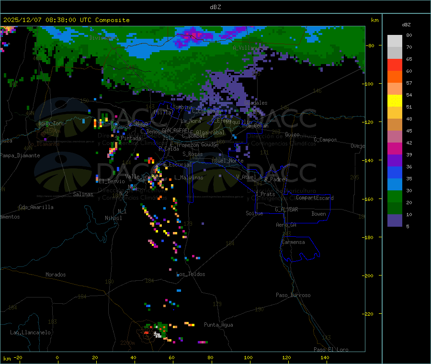Select the dark orange 57-60 dBZ swatch

click(395, 77)
